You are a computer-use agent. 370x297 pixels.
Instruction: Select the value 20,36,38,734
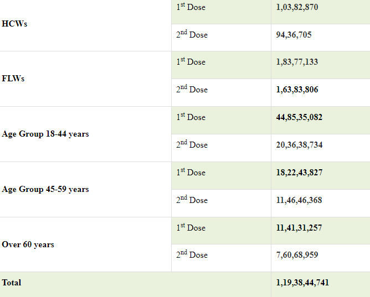click(299, 145)
